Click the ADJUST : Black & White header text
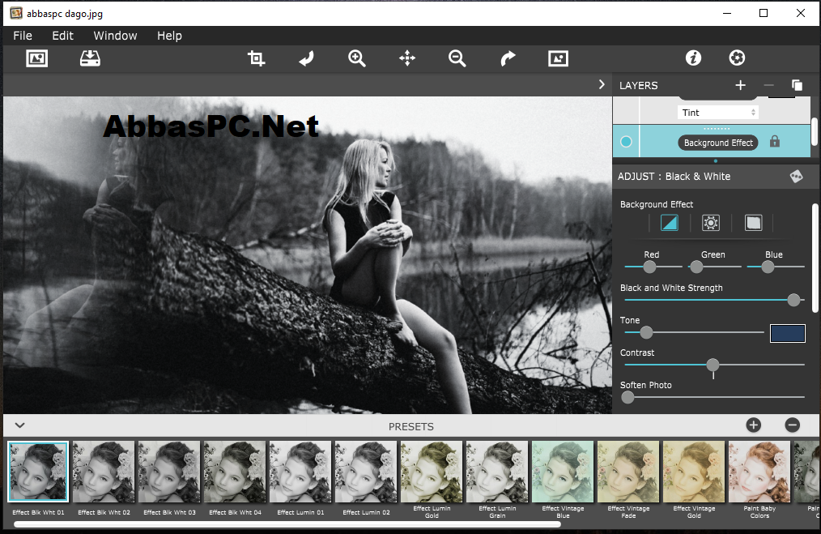 coord(674,176)
